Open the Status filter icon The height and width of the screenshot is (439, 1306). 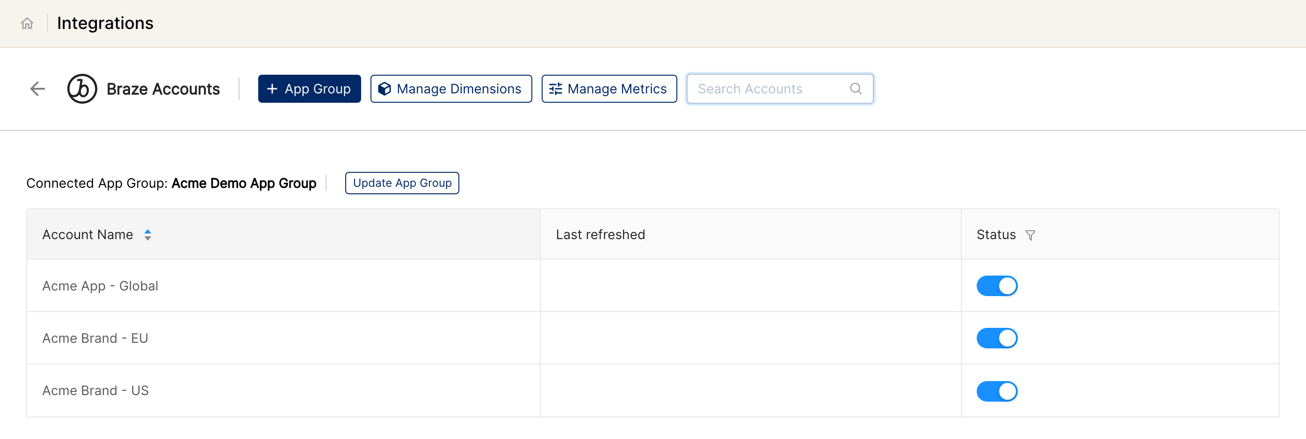point(1030,235)
